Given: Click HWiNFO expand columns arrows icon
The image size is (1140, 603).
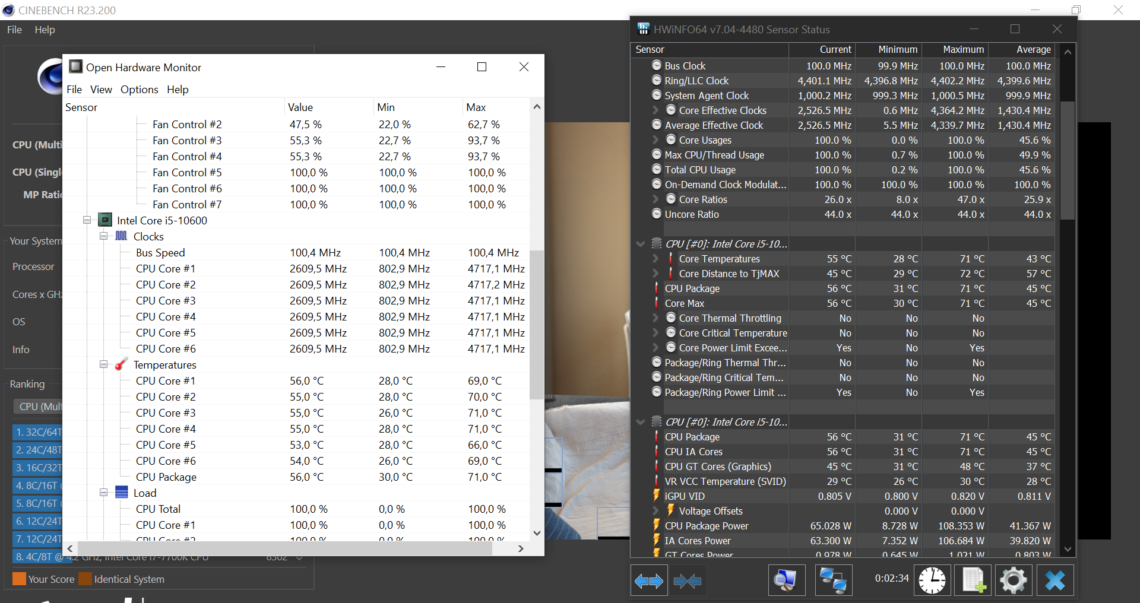Looking at the screenshot, I should coord(648,580).
